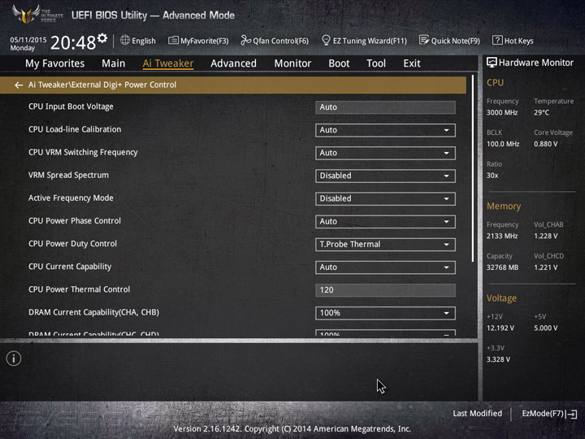This screenshot has height=439, width=585.
Task: Open CPU Power Phase Control dropdown
Action: tap(385, 221)
